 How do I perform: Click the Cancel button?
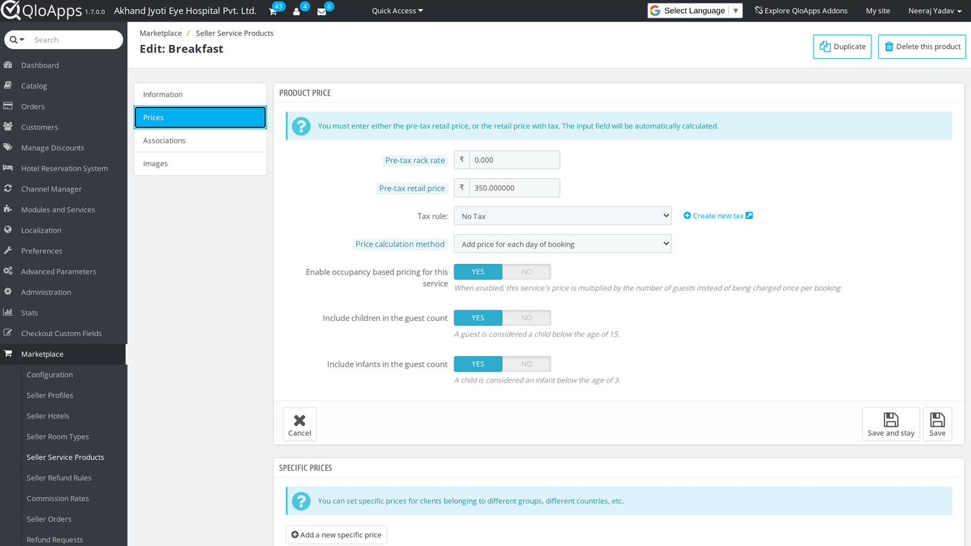(300, 424)
